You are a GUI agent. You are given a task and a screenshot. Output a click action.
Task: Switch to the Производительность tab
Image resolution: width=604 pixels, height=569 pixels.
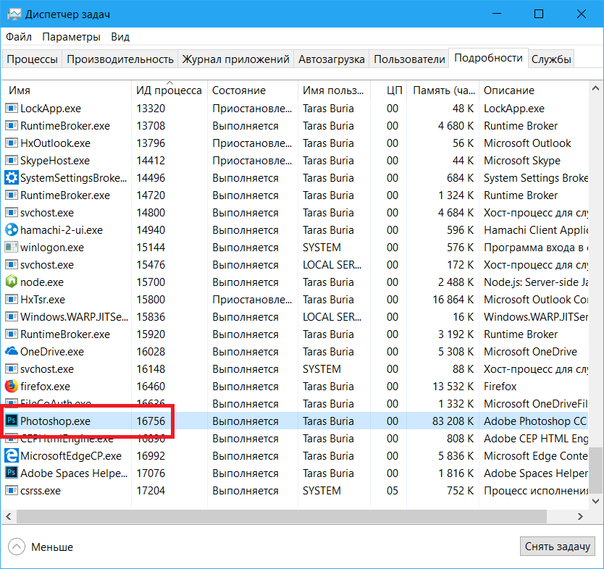119,59
